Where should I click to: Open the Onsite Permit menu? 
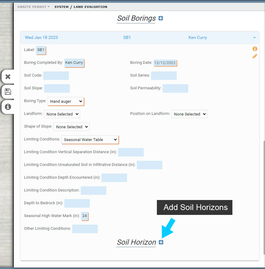pyautogui.click(x=34, y=7)
